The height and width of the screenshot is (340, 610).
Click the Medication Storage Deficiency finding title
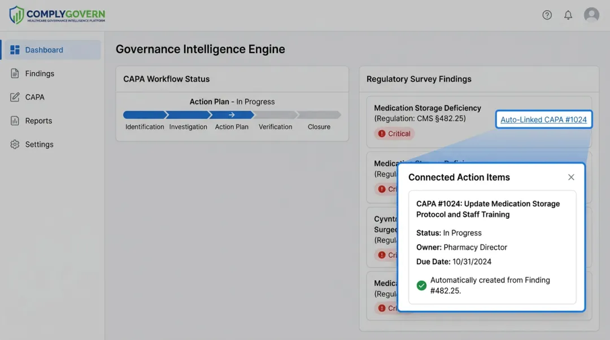pyautogui.click(x=428, y=108)
